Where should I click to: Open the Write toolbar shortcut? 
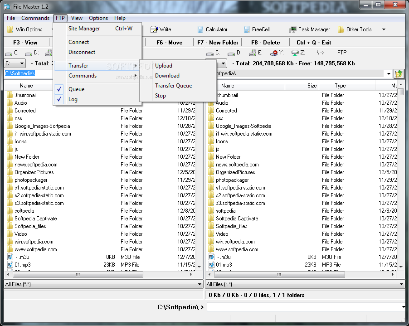click(x=161, y=29)
